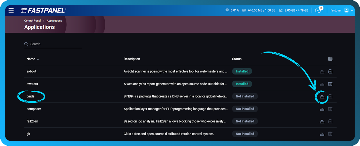
Task: Install the composer application
Action: [322, 109]
